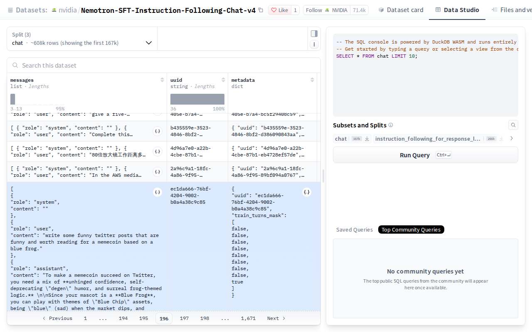
Task: Select the Top Community Queries tab
Action: [411, 229]
